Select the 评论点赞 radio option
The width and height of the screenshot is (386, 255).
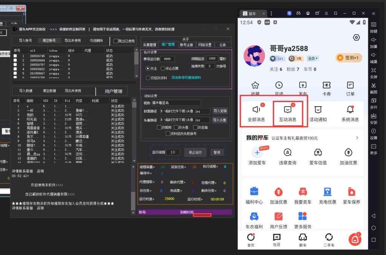[163, 69]
